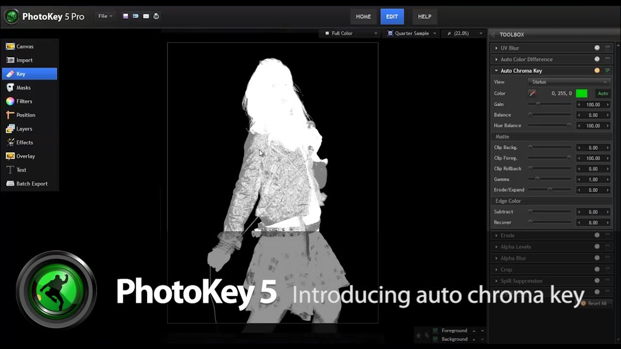Open the Layers panel
Viewport: 621px width, 349px height.
30,129
